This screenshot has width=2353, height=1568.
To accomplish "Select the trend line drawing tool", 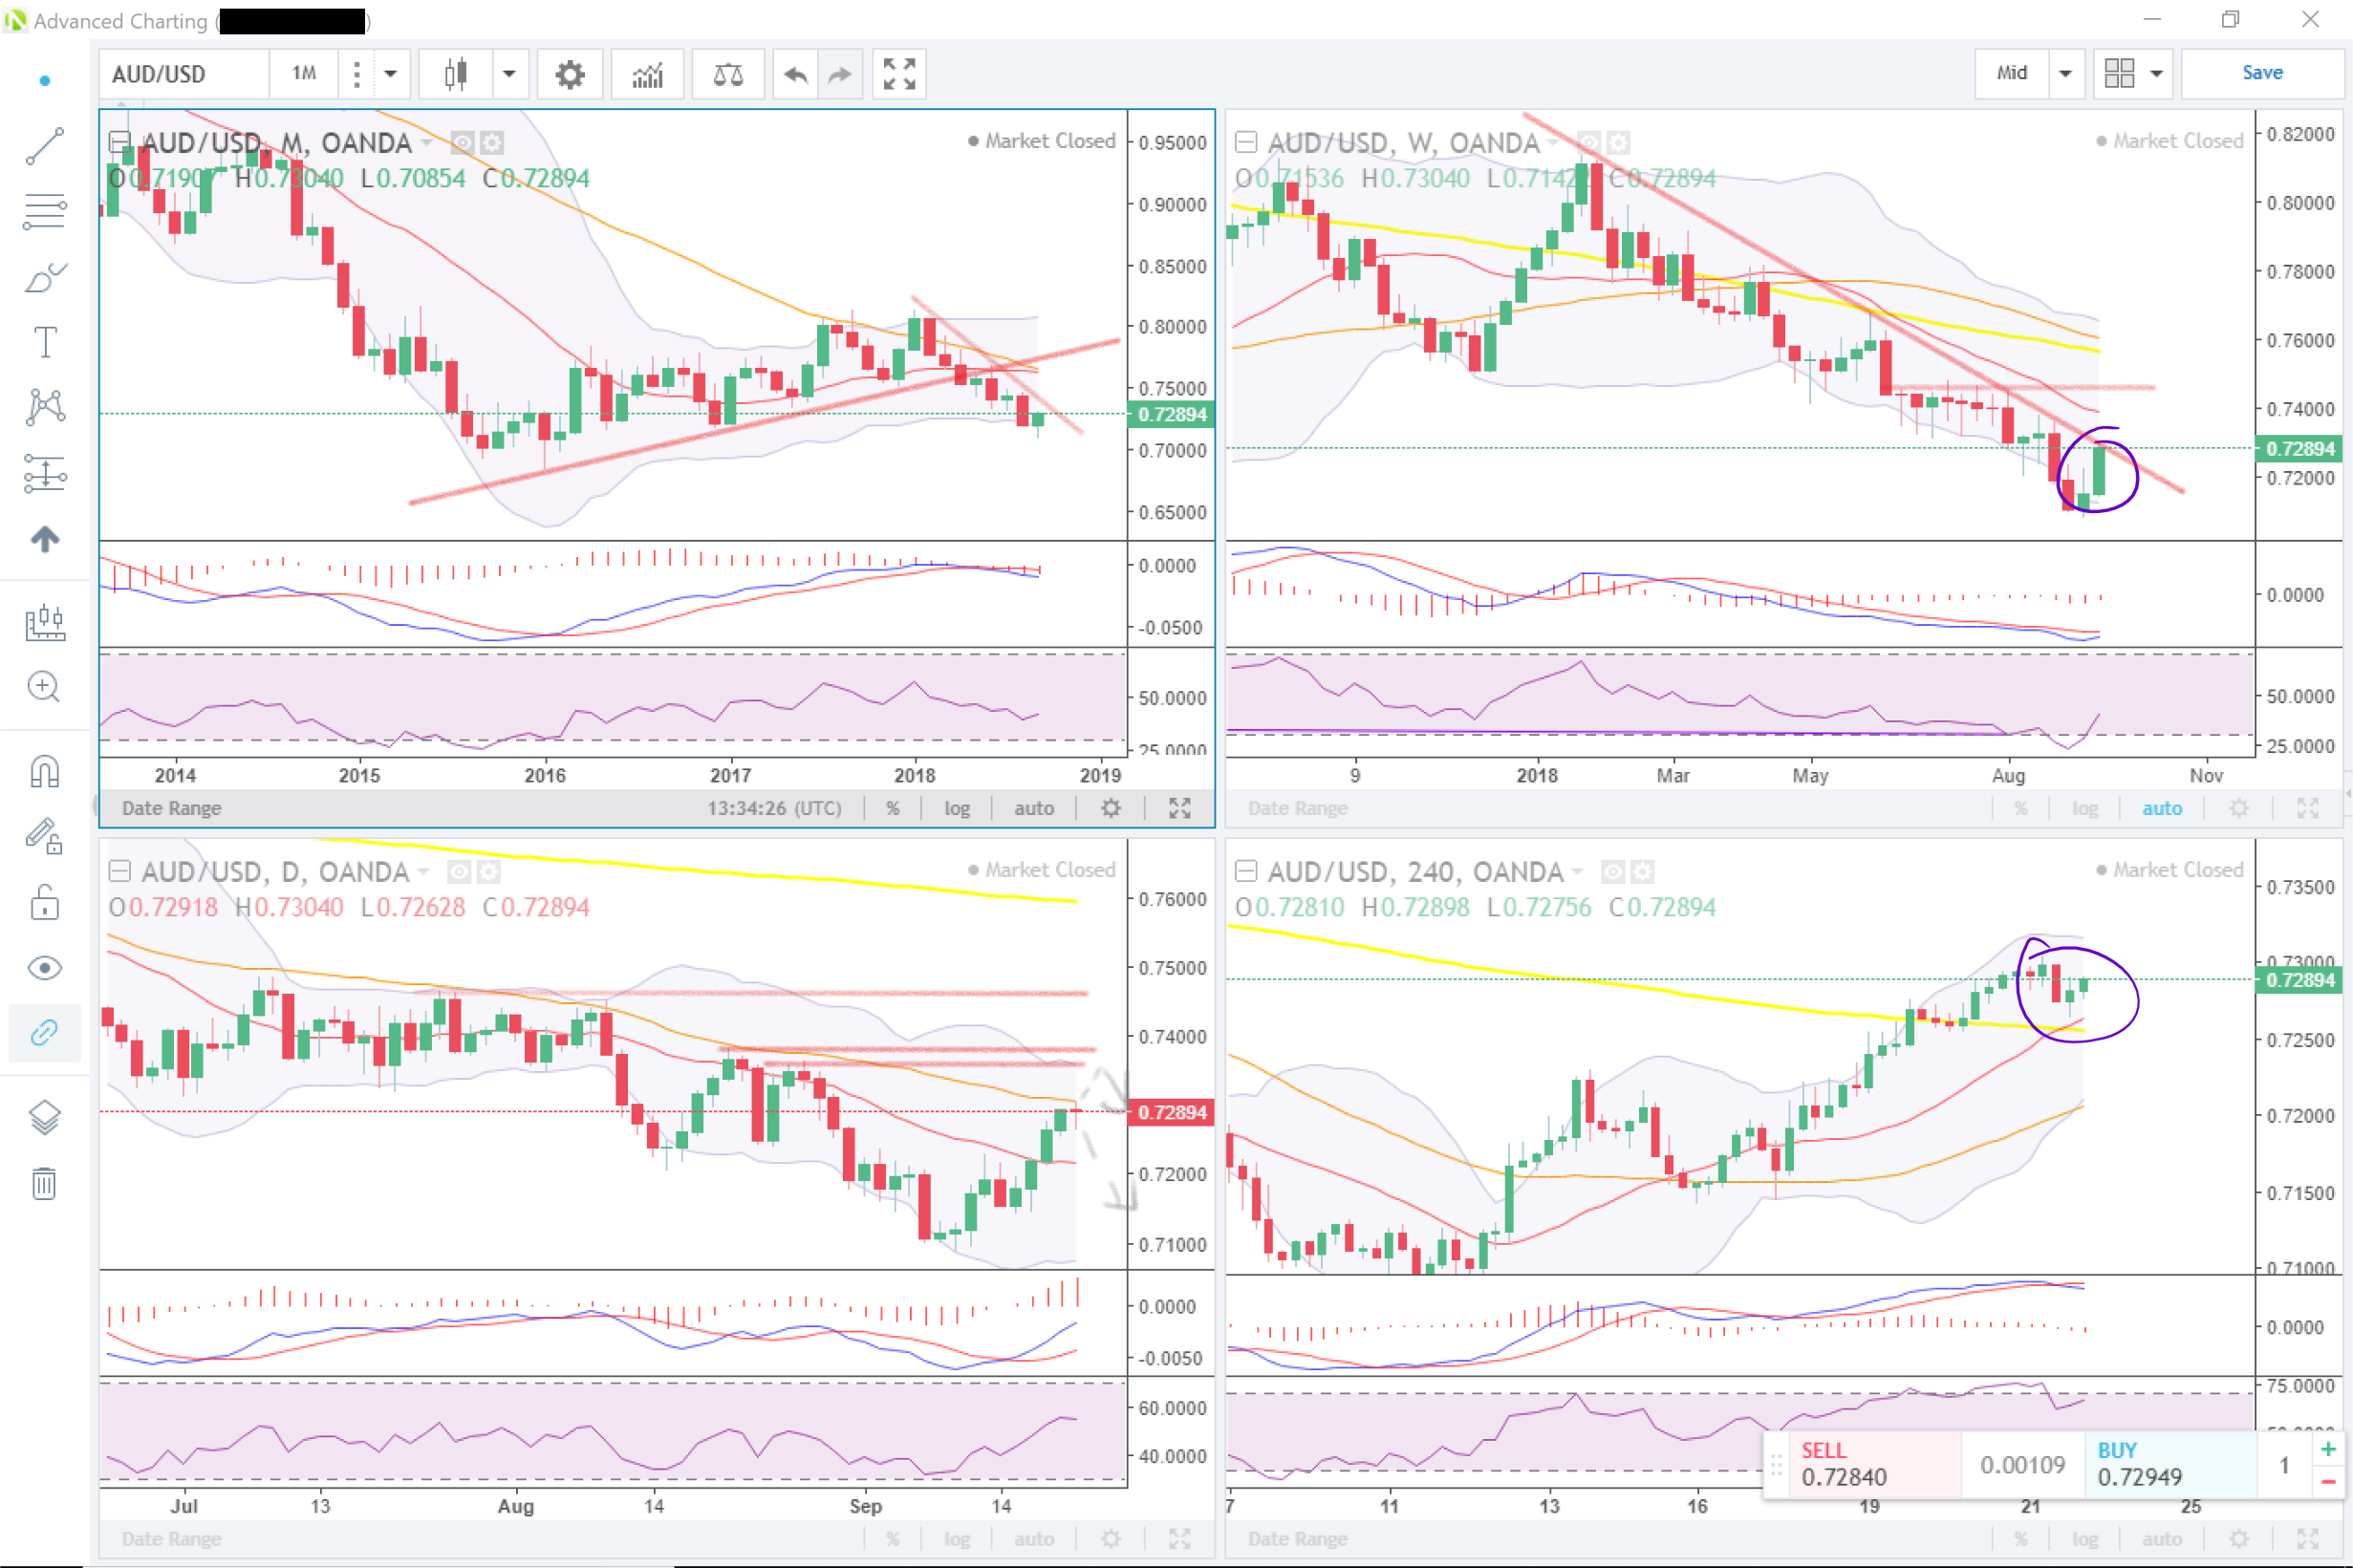I will click(44, 147).
